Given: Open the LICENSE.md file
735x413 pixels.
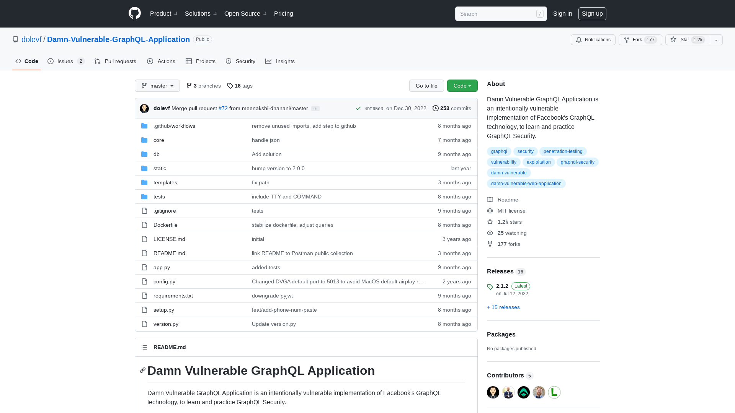Looking at the screenshot, I should click(169, 239).
